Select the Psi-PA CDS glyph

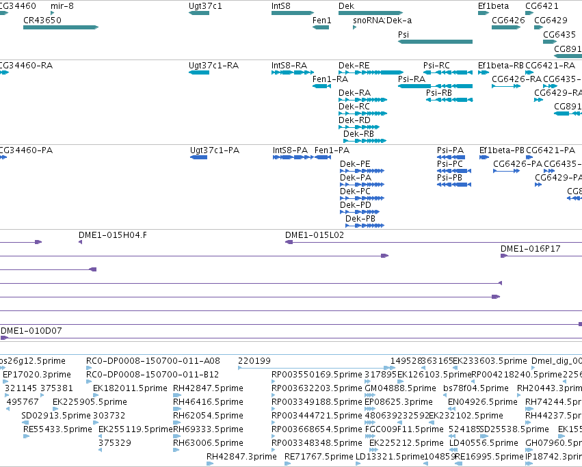pos(451,157)
